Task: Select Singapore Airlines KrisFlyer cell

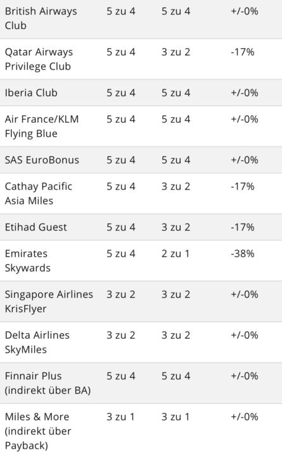Action: (49, 301)
